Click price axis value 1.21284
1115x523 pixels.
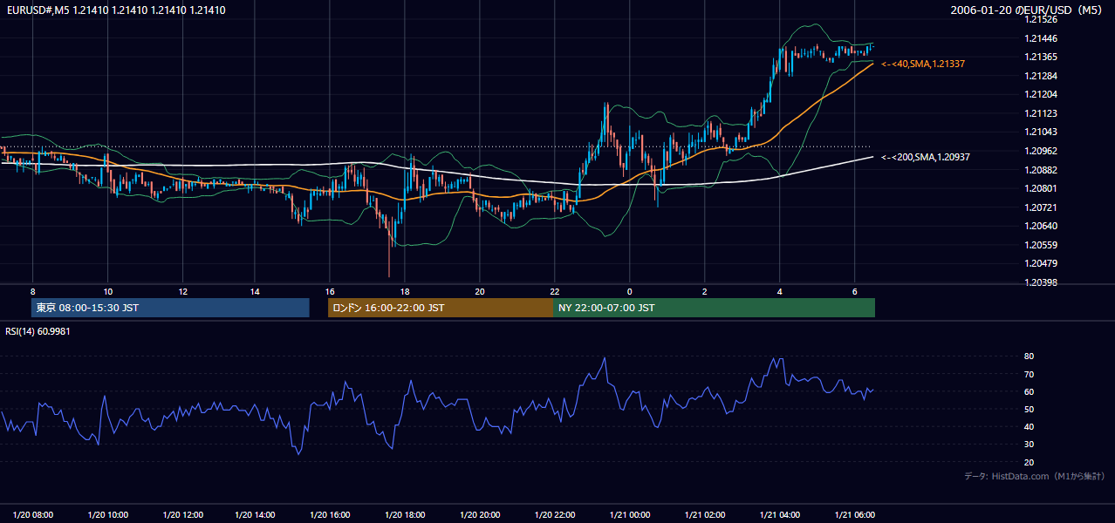(x=1042, y=76)
